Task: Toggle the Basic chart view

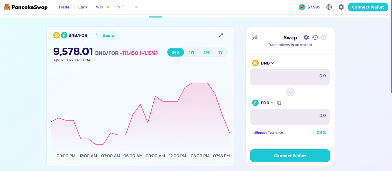Action: coord(108,35)
